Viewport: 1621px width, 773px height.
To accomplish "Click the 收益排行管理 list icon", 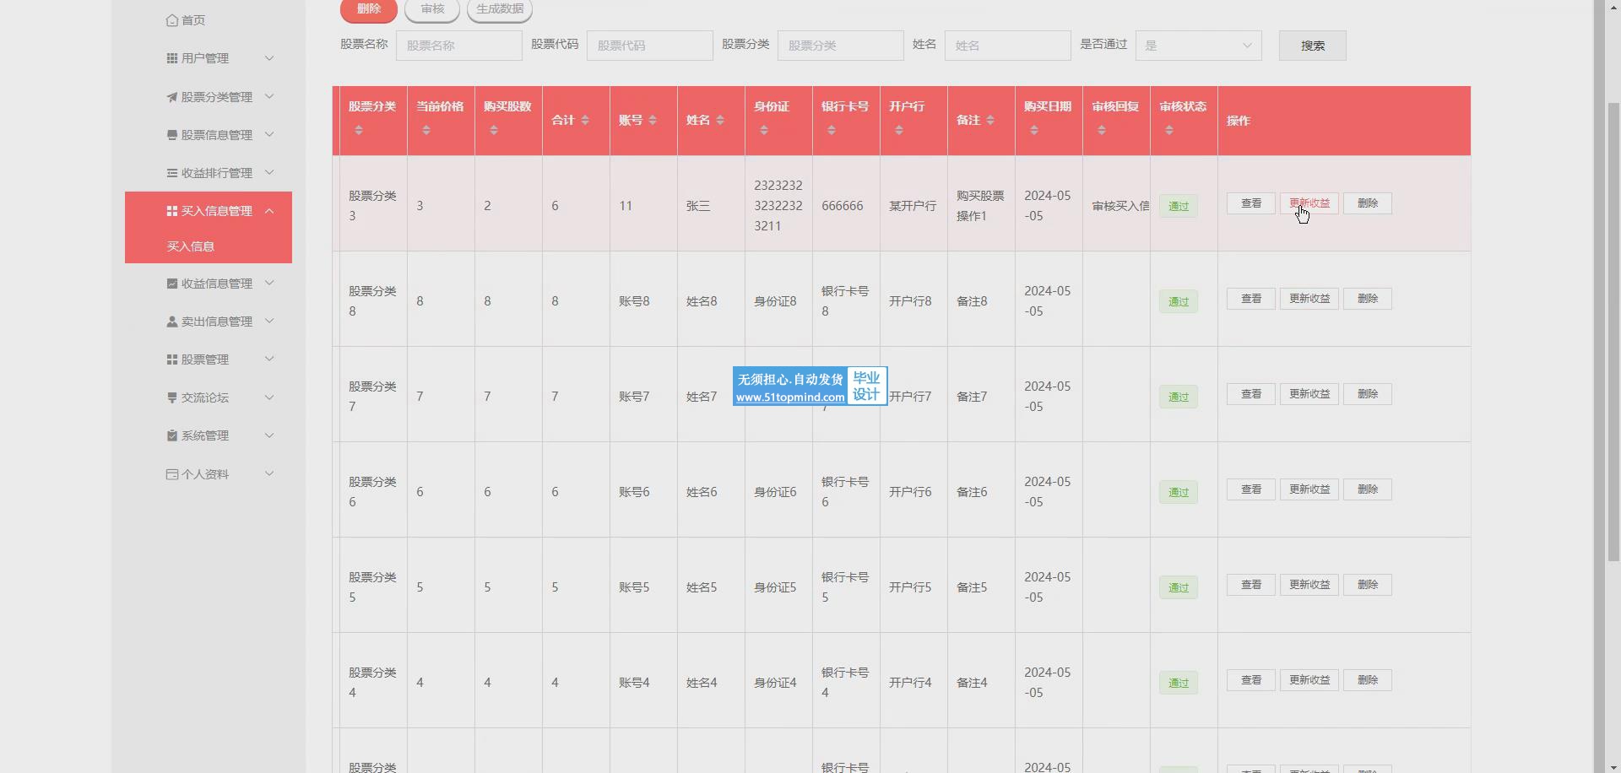I will point(172,173).
